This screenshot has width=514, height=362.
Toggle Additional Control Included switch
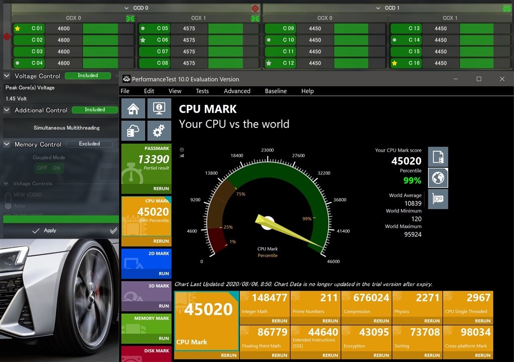(x=95, y=110)
